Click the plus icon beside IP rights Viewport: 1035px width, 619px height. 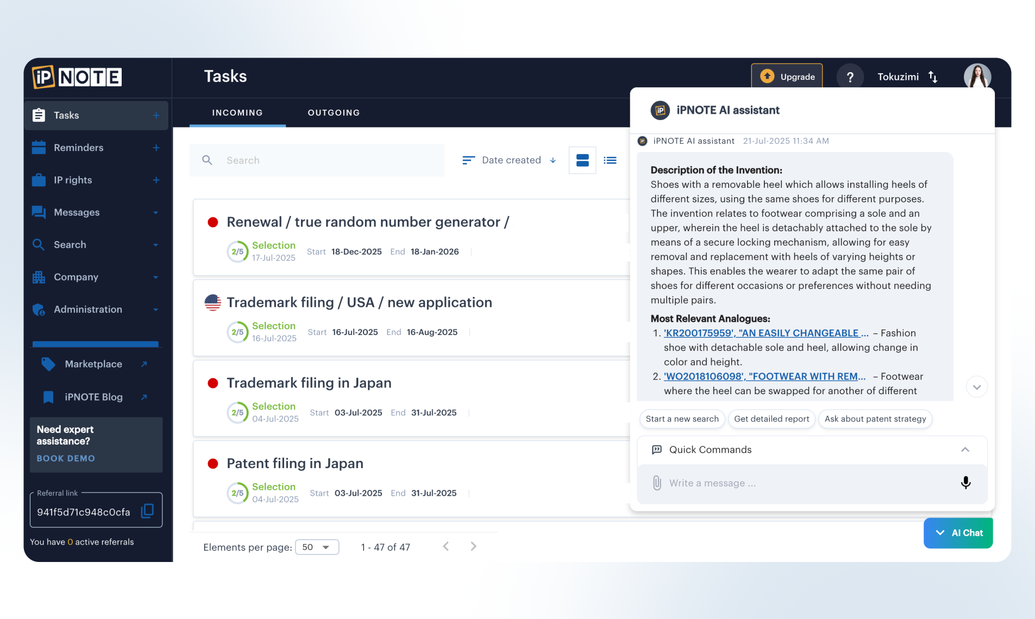[156, 180]
